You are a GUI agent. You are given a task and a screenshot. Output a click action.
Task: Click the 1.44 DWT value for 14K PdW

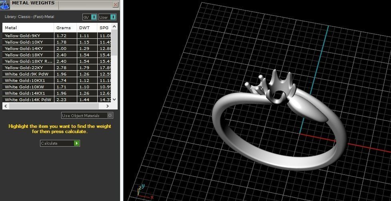pos(84,100)
